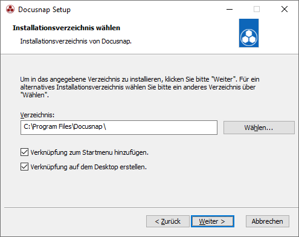The width and height of the screenshot is (299, 237).
Task: Click the blue Docusnap logo in header
Action: [249, 33]
